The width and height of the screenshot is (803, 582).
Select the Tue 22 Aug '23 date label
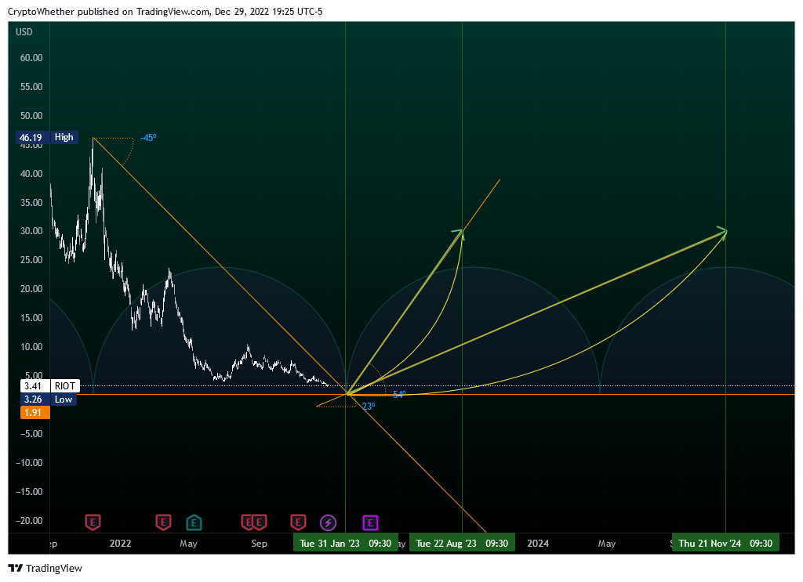click(x=462, y=543)
